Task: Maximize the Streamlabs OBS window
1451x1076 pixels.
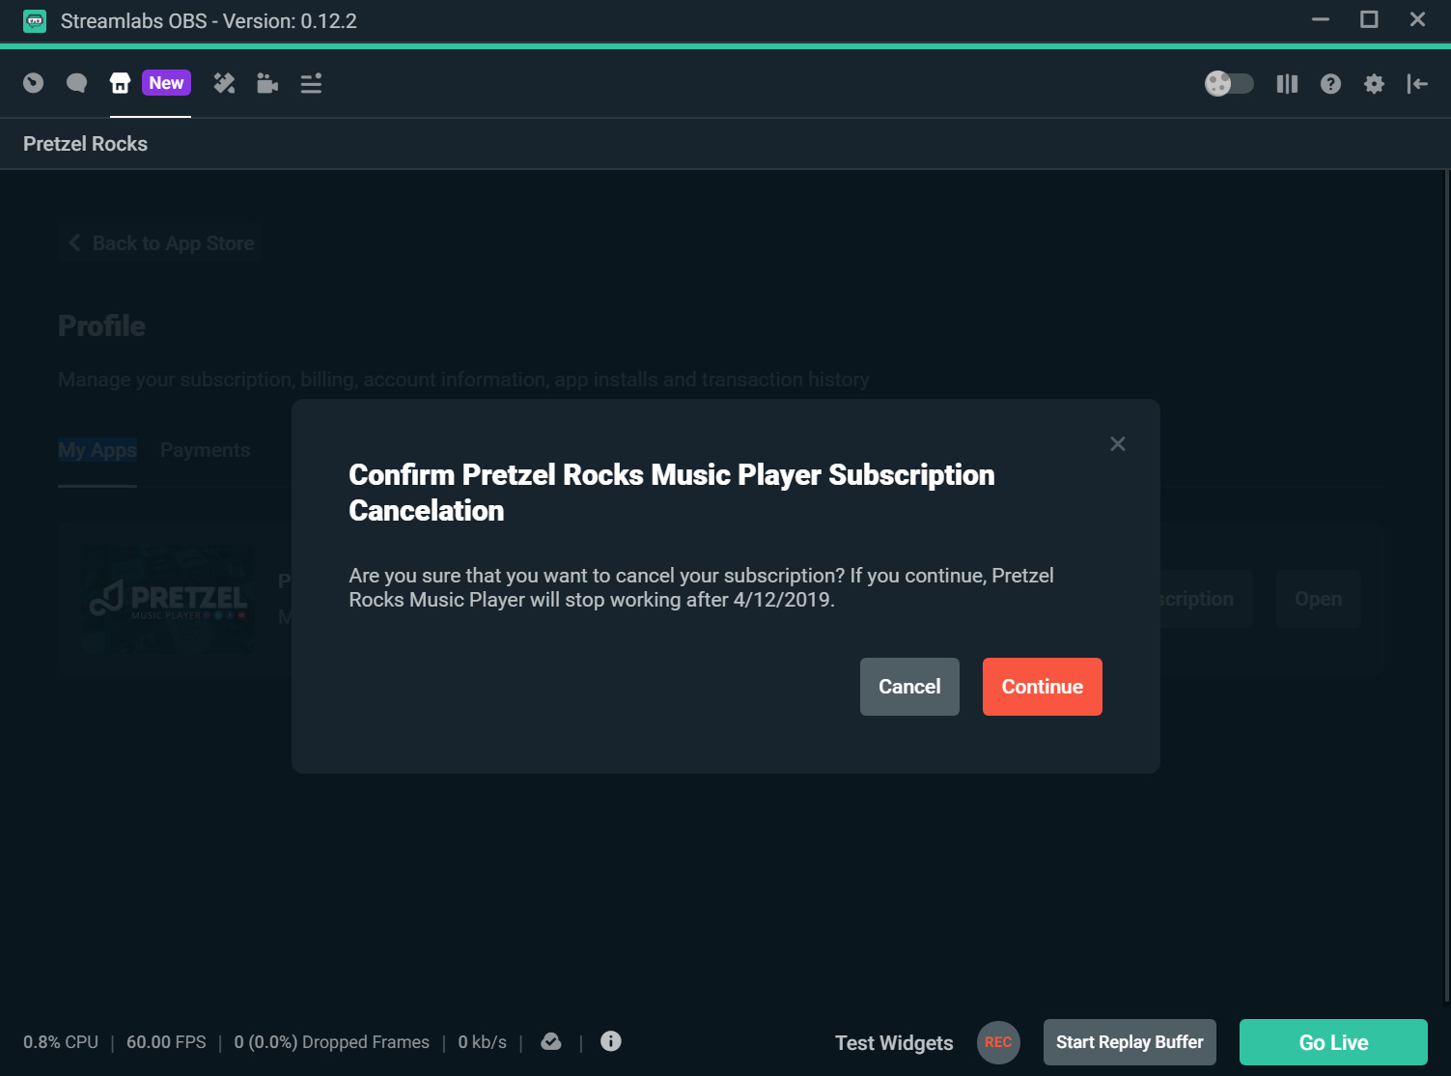Action: tap(1369, 19)
